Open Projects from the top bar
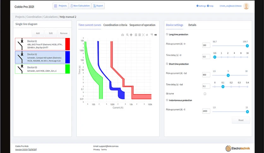This screenshot has width=264, height=153. click(60, 6)
